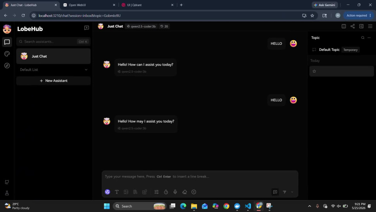This screenshot has height=212, width=376.
Task: Open model parameter sliders icon
Action: tap(156, 192)
